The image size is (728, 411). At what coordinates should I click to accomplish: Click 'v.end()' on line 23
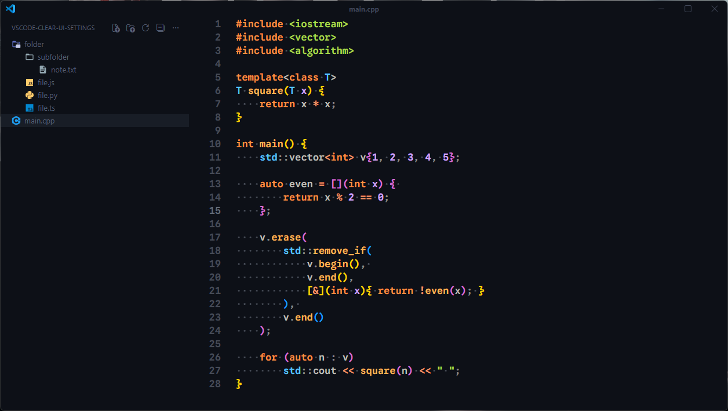[304, 317]
